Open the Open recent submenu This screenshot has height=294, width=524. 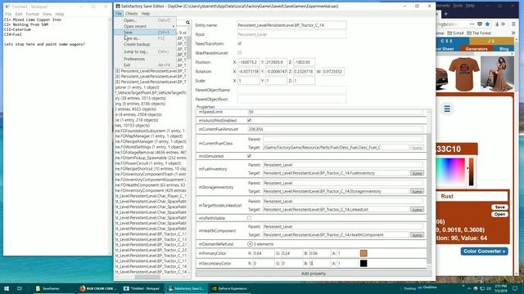pyautogui.click(x=145, y=26)
